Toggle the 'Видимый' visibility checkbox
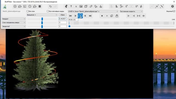The height and width of the screenshot is (99, 176). point(174,11)
